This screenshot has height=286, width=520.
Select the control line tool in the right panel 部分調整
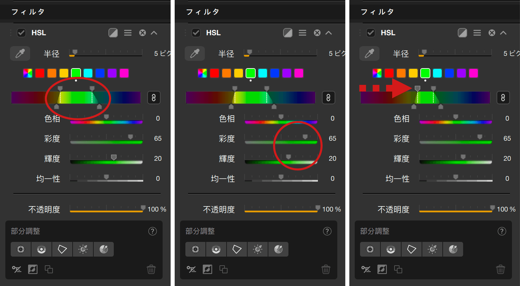click(391, 249)
